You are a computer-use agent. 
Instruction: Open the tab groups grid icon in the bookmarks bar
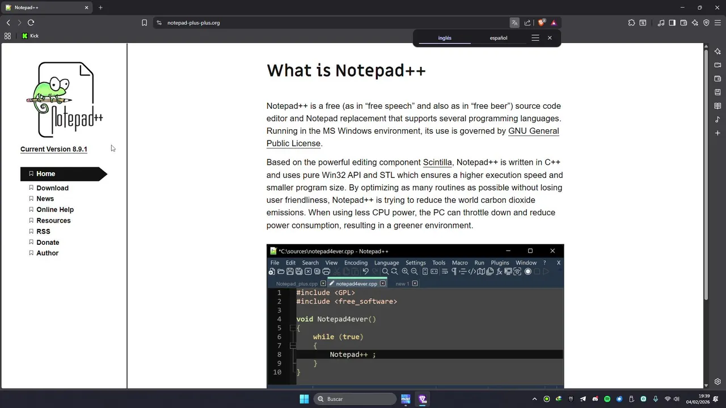point(7,36)
